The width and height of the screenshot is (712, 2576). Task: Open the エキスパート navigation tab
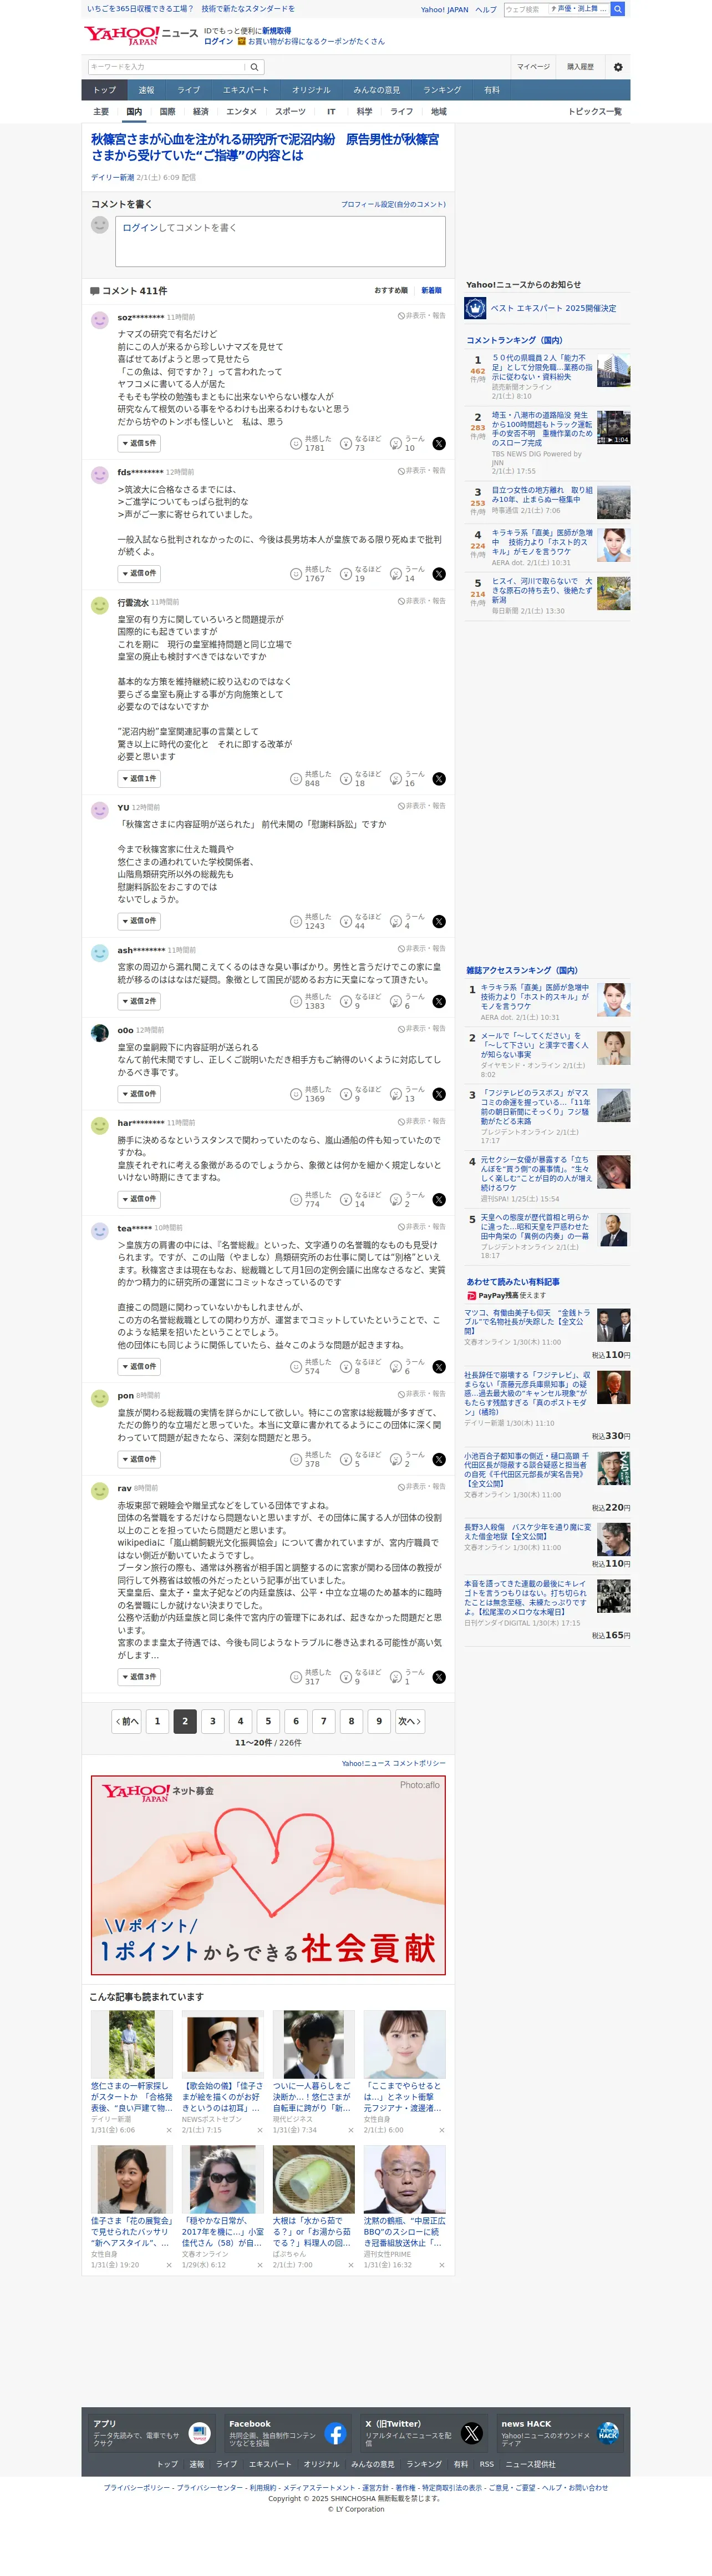tap(246, 90)
